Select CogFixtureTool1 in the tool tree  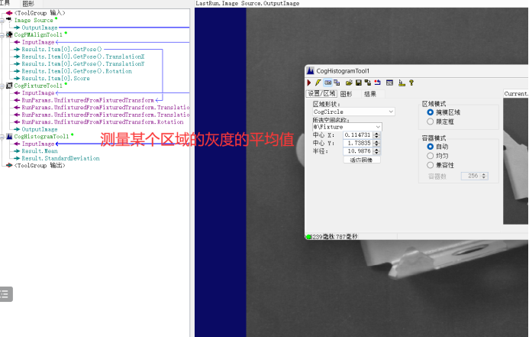pyautogui.click(x=38, y=86)
